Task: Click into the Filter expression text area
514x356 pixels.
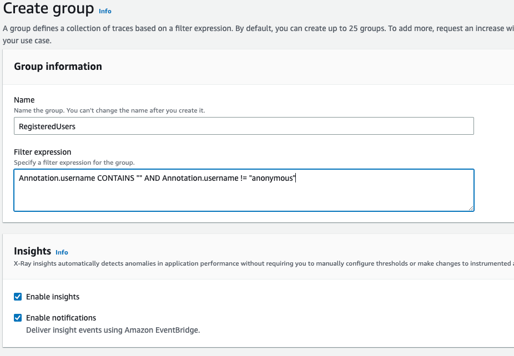Action: (244, 190)
